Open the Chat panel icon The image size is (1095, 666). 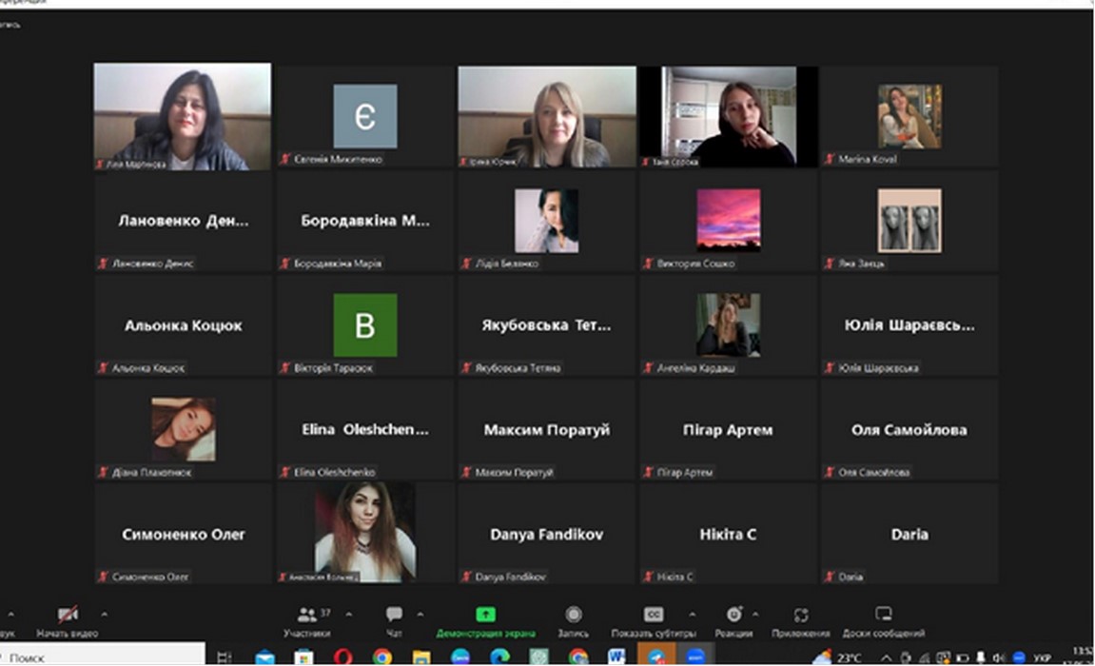394,615
